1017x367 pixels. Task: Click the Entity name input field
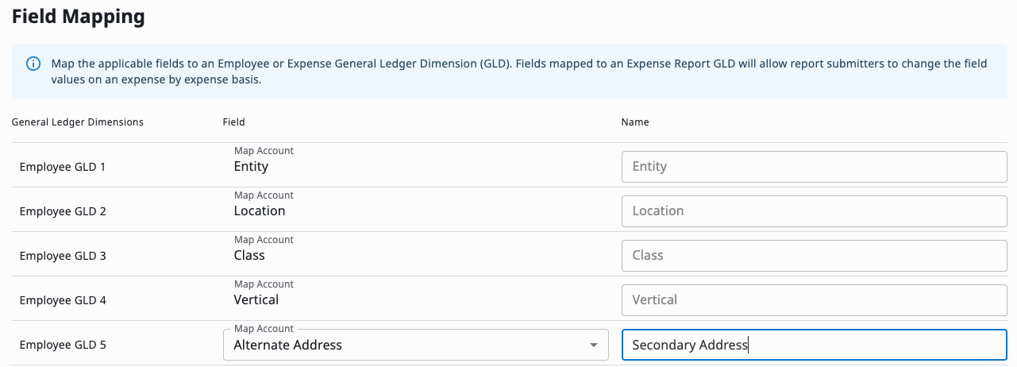click(814, 167)
